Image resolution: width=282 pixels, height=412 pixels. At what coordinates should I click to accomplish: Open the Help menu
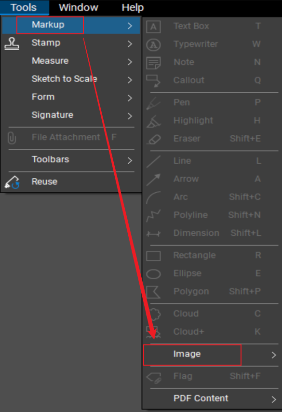pyautogui.click(x=133, y=7)
